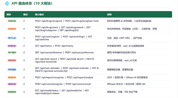
Task: Click description 拍照识别单药 & 多药同框
Action: coord(129,21)
